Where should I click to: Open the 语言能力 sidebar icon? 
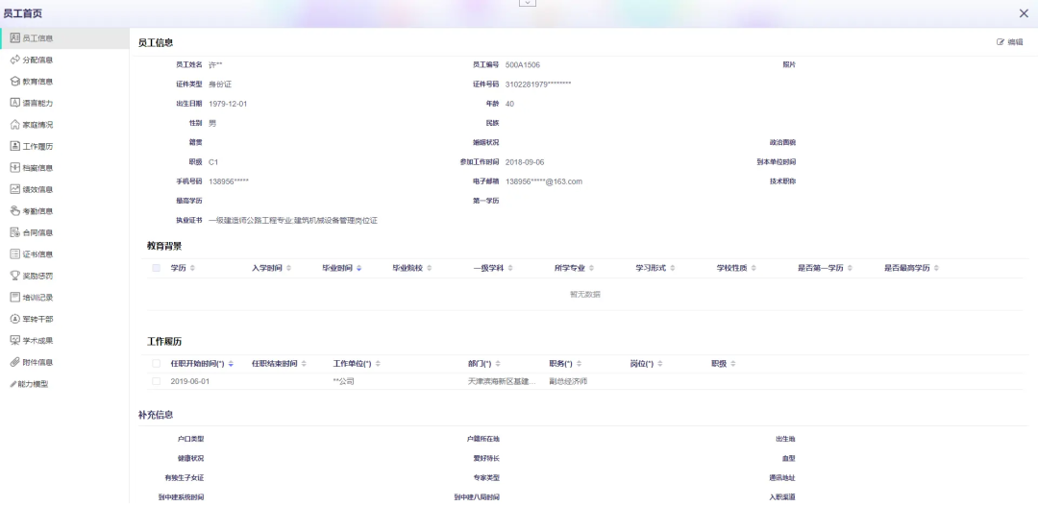15,103
